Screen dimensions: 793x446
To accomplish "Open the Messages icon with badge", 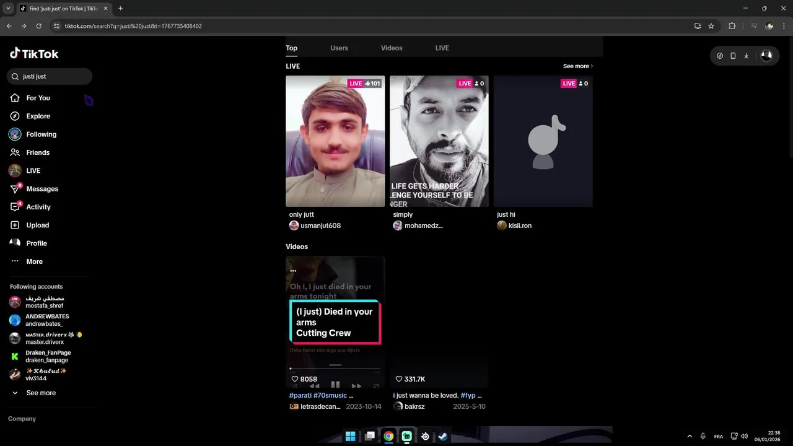I will click(15, 188).
